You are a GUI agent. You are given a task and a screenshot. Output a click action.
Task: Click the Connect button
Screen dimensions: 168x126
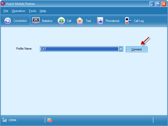(137, 49)
